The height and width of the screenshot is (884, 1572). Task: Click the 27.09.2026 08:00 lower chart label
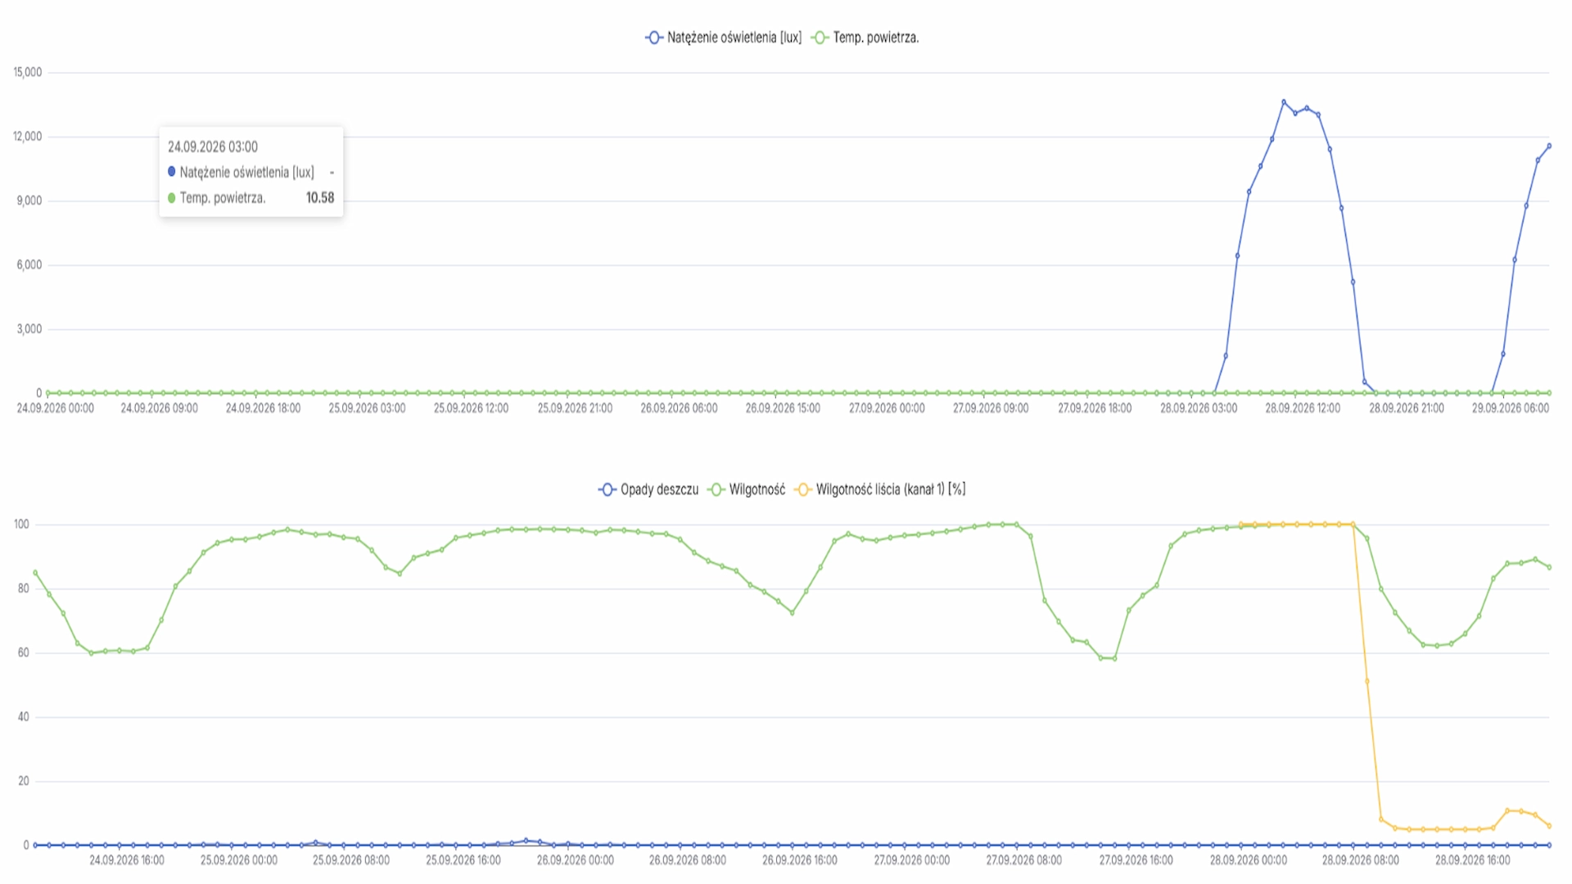point(1023,859)
